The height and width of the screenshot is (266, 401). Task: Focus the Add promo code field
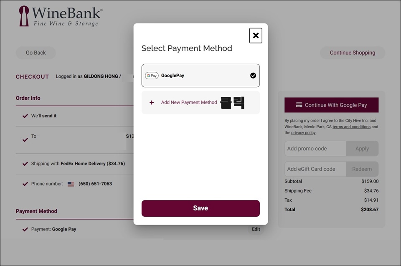point(315,149)
